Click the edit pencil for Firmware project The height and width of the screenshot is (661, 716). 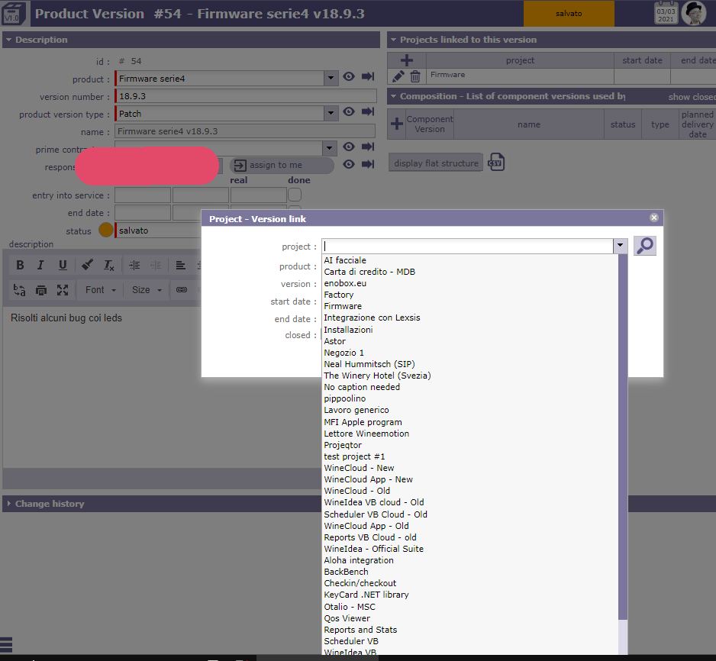click(398, 76)
